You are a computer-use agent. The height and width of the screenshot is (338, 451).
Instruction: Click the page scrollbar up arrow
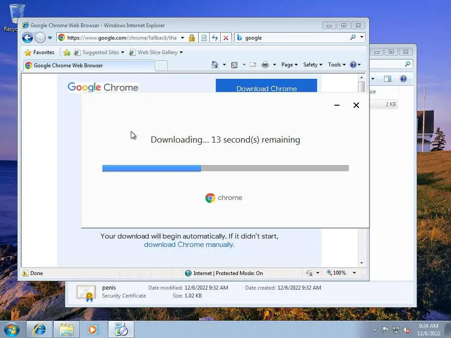tap(362, 77)
